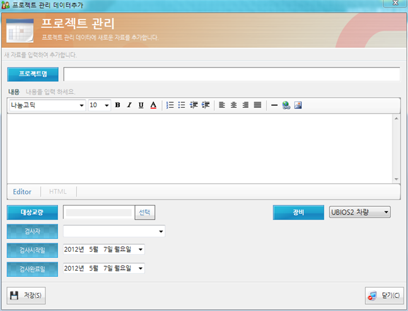Image resolution: width=408 pixels, height=311 pixels.
Task: Click the 선택 button for target bridge
Action: [x=144, y=213]
